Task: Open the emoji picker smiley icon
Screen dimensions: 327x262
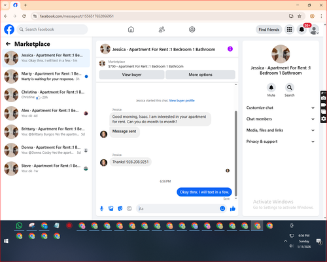Action: click(x=222, y=208)
